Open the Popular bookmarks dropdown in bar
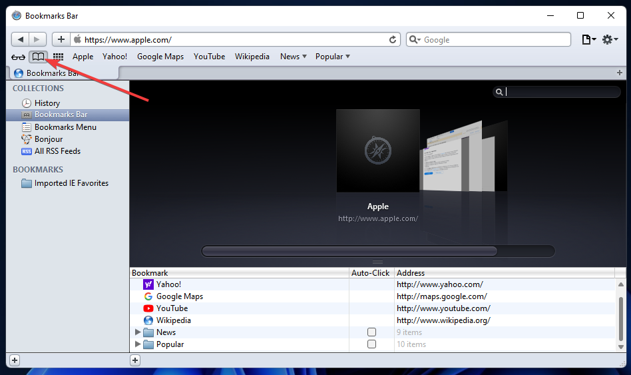 (x=332, y=57)
